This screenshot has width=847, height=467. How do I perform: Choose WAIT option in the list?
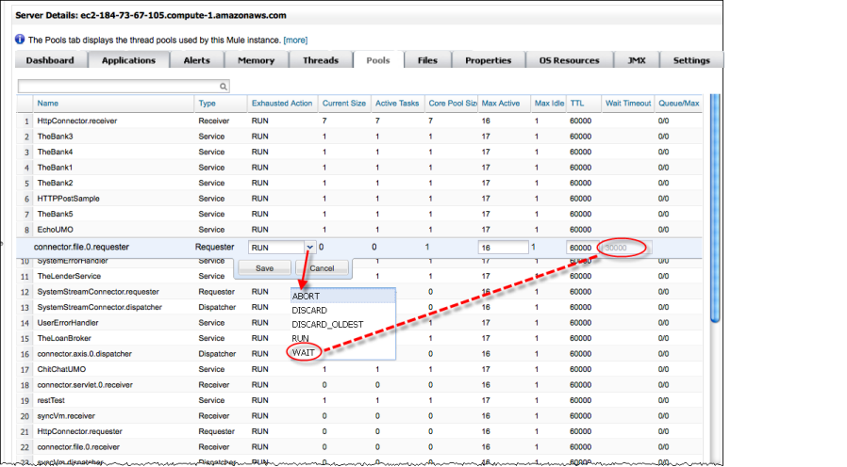coord(305,351)
